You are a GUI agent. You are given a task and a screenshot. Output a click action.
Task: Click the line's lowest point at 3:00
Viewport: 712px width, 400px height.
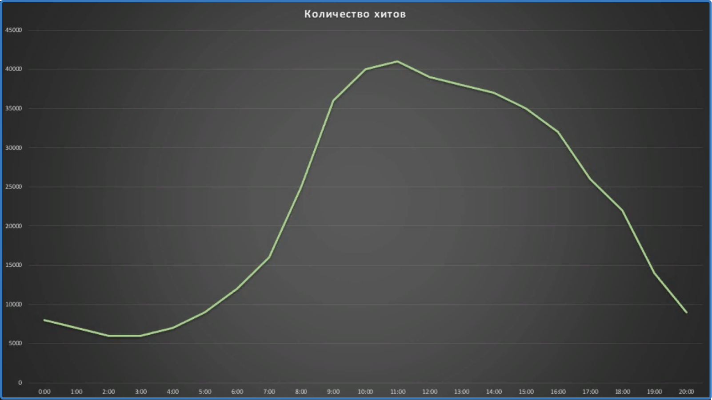pos(141,336)
